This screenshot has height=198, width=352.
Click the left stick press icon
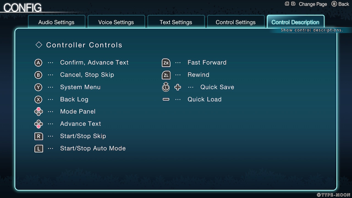[x=166, y=87]
